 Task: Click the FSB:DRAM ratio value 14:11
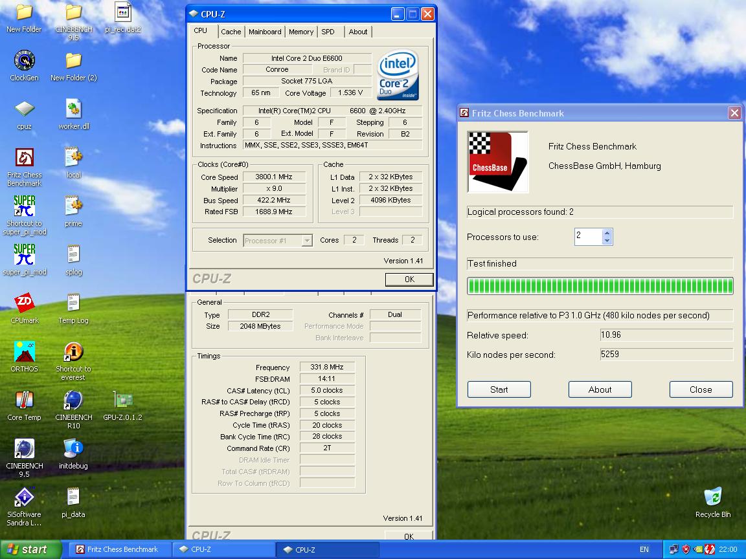pos(327,379)
